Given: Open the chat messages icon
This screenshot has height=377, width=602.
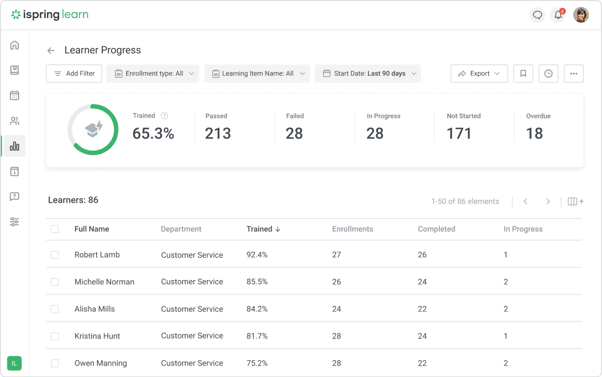Looking at the screenshot, I should pos(538,15).
